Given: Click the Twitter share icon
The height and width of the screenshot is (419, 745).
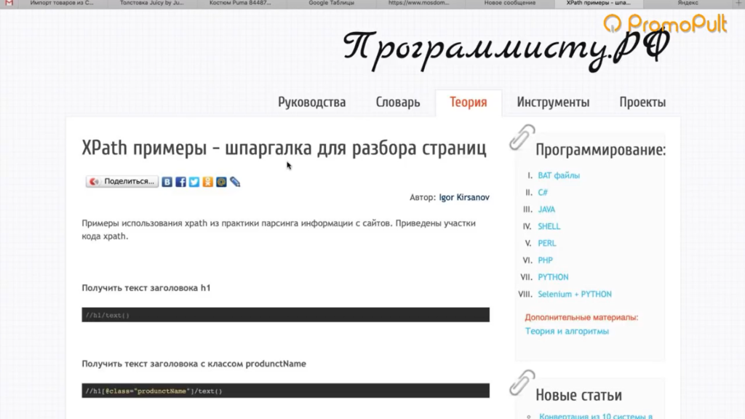Looking at the screenshot, I should point(194,182).
